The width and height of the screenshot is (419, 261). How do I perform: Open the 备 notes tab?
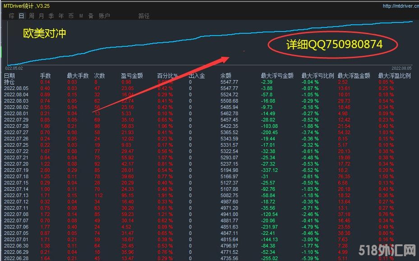[x=91, y=16]
